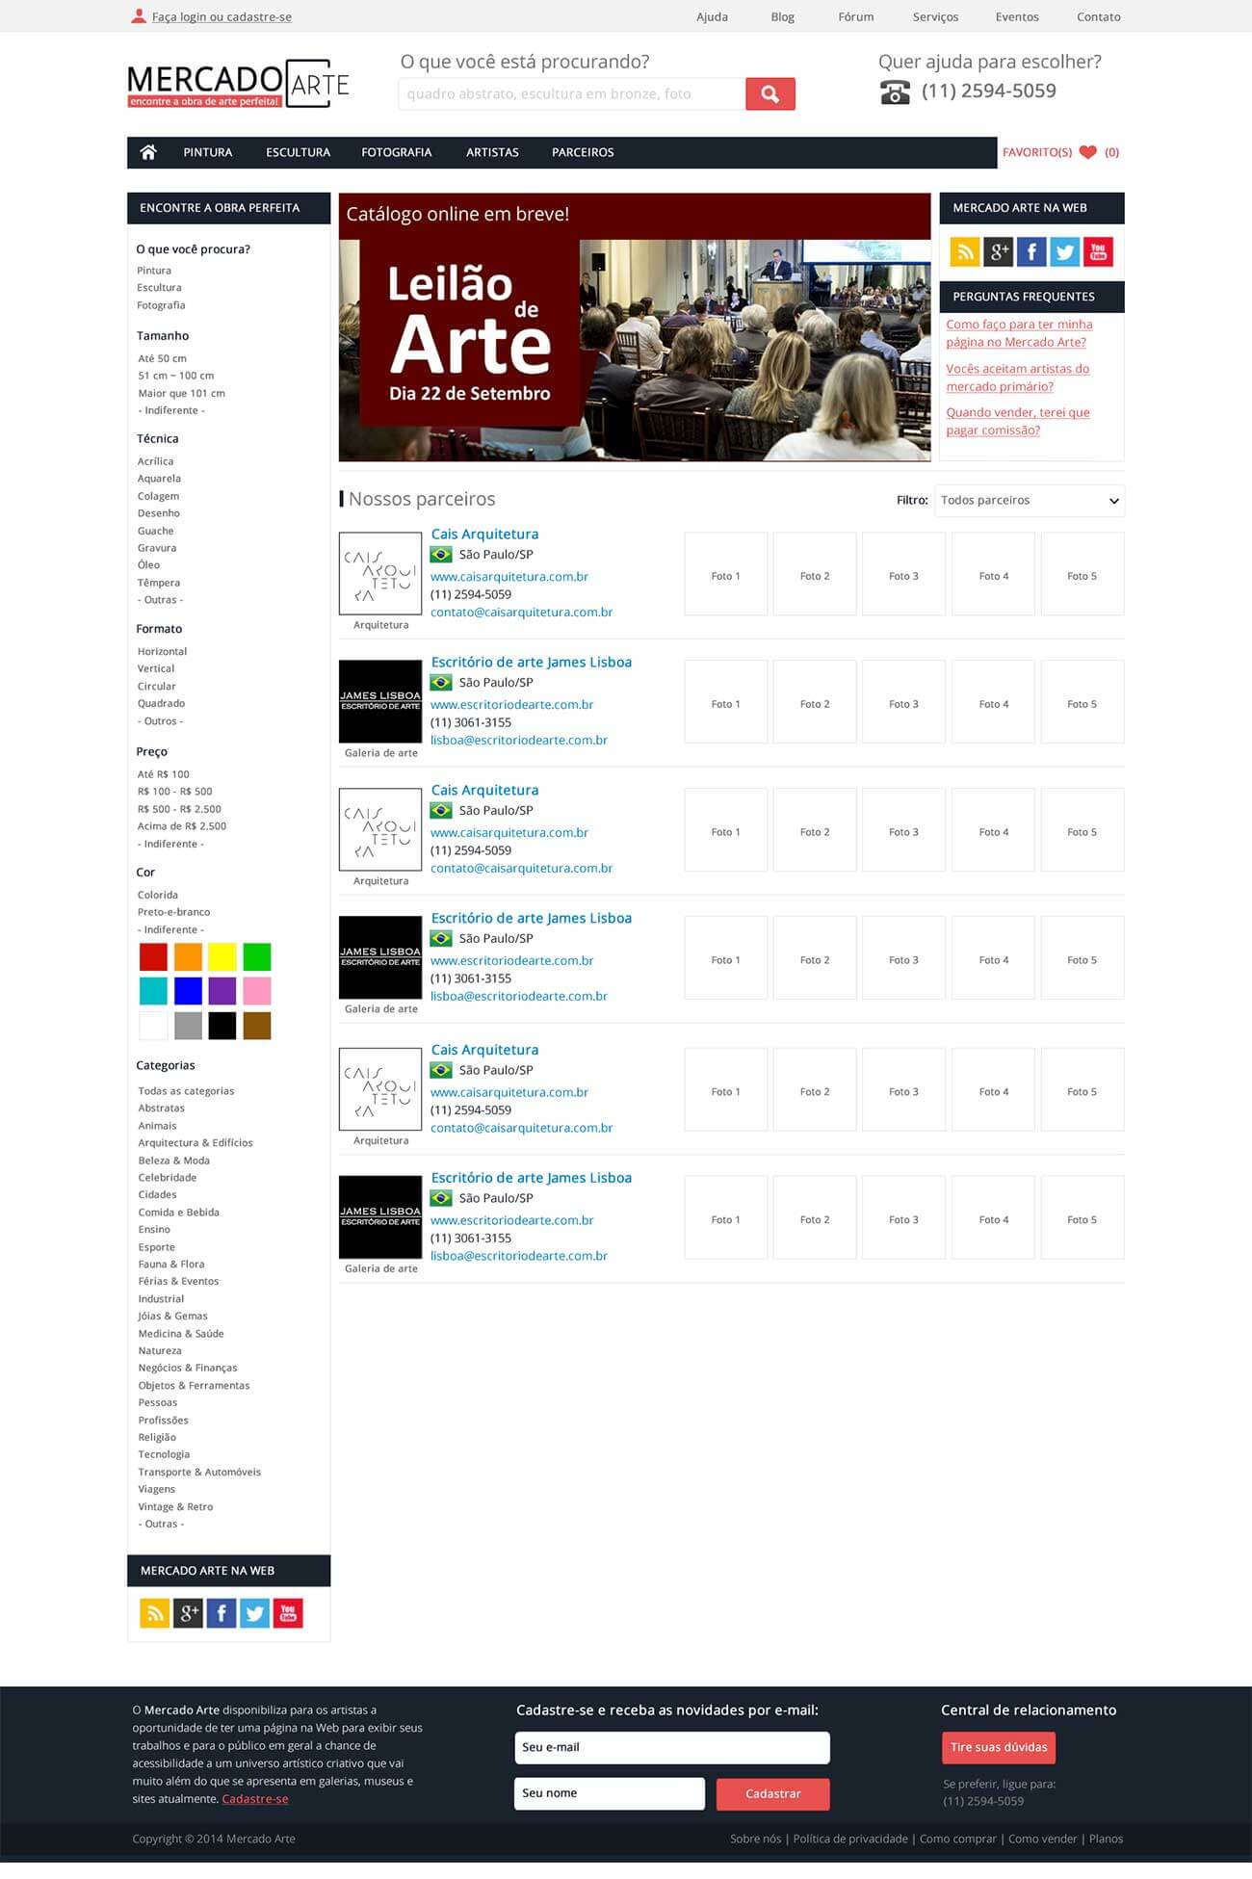1252x1879 pixels.
Task: Filter by Até 50 cm size
Action: click(162, 358)
